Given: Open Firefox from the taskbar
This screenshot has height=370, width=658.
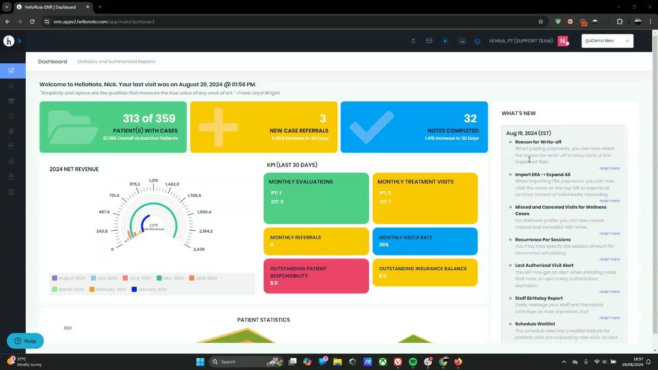Looking at the screenshot, I should pos(458,362).
